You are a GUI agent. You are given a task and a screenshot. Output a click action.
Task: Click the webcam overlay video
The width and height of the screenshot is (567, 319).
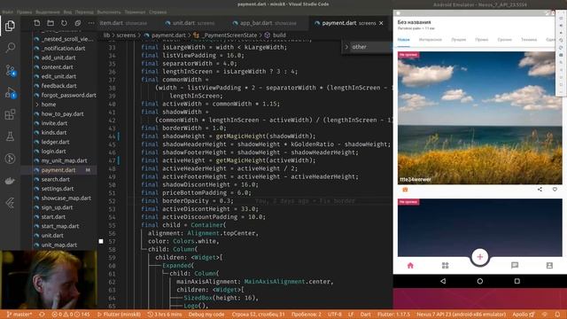point(49,280)
